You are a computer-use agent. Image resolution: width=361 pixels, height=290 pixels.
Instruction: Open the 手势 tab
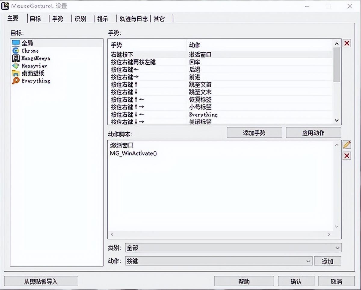[58, 19]
